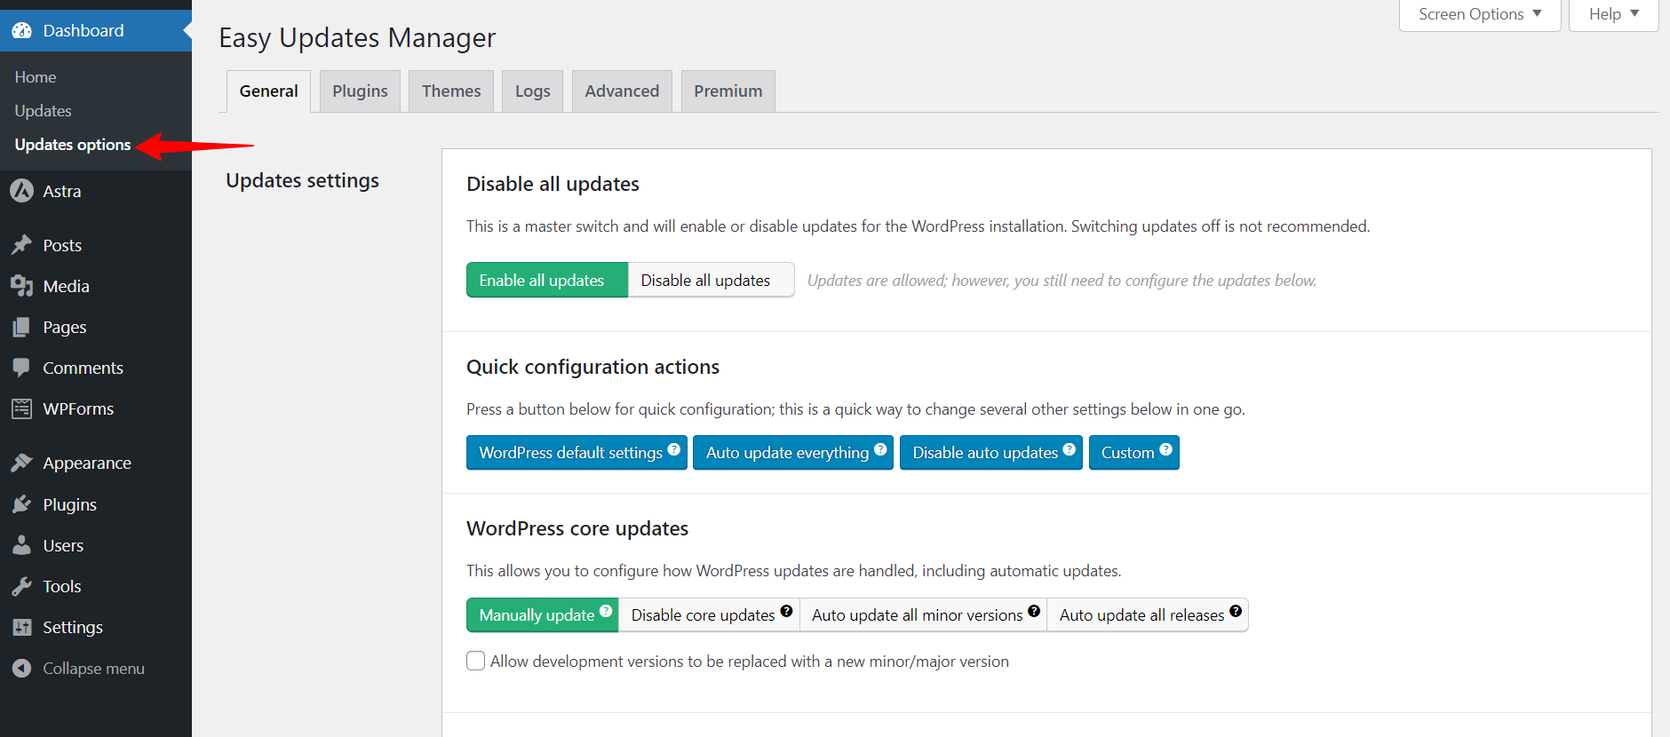Open the WPForms menu item

tap(96, 408)
